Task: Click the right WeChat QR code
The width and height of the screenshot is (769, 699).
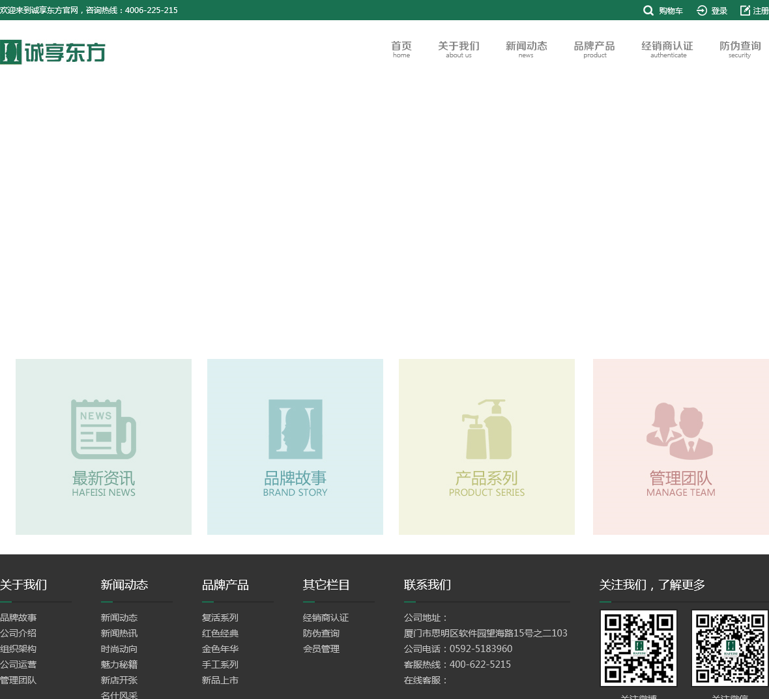Action: (730, 648)
